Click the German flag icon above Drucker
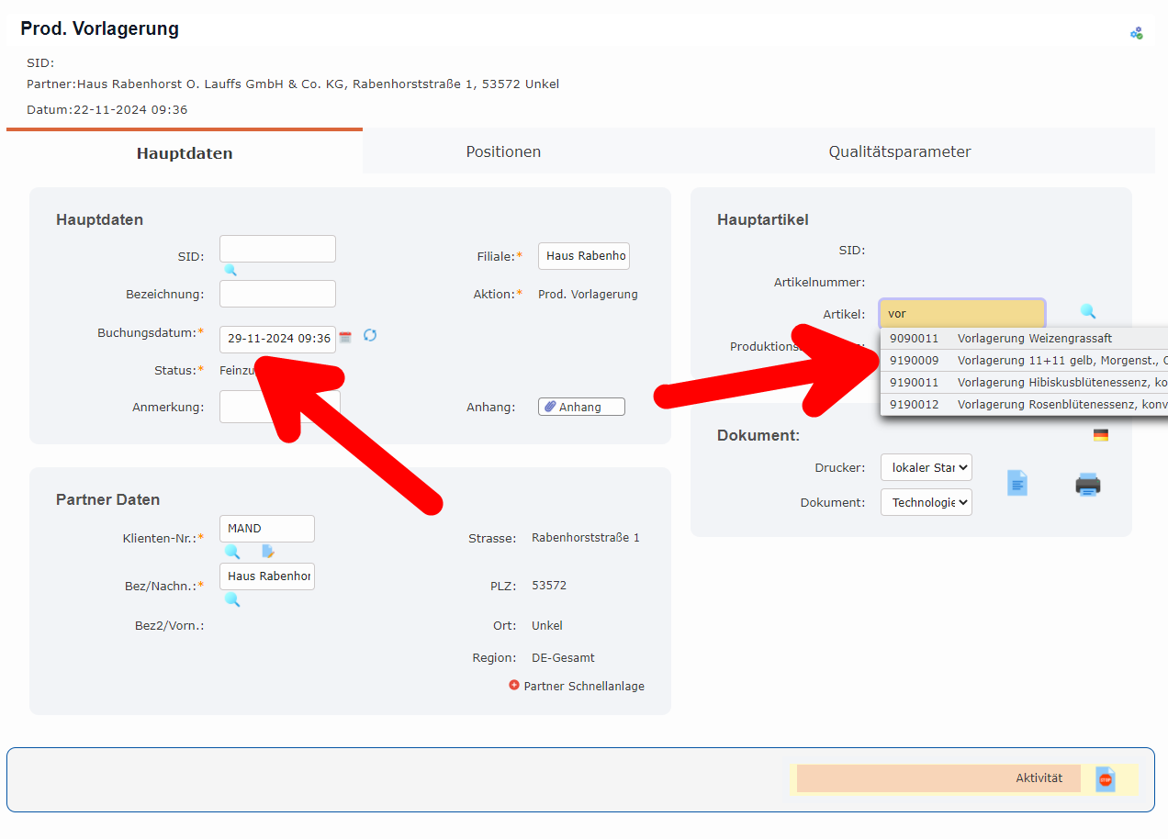The height and width of the screenshot is (839, 1168). [x=1101, y=434]
